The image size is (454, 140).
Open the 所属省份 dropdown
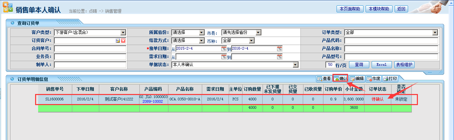(202, 33)
